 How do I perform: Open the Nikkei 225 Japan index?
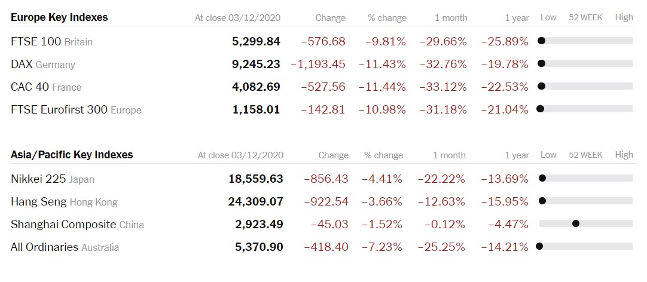point(53,179)
